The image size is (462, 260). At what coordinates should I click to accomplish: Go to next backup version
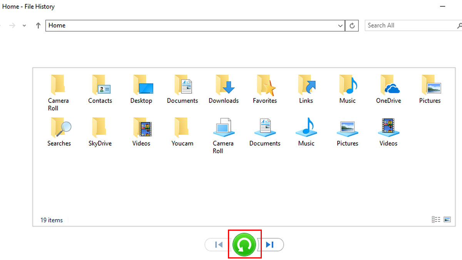270,245
